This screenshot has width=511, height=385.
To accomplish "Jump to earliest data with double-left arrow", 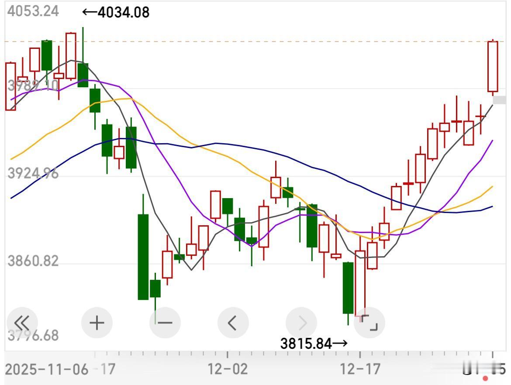I will coord(22,323).
